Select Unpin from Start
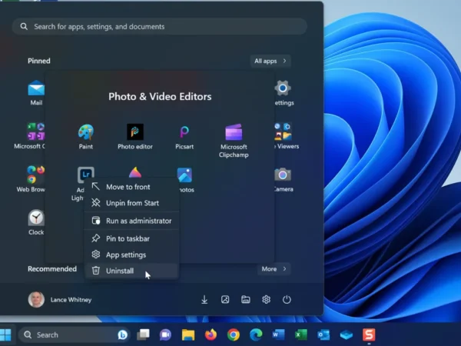This screenshot has width=461, height=346. (x=131, y=203)
